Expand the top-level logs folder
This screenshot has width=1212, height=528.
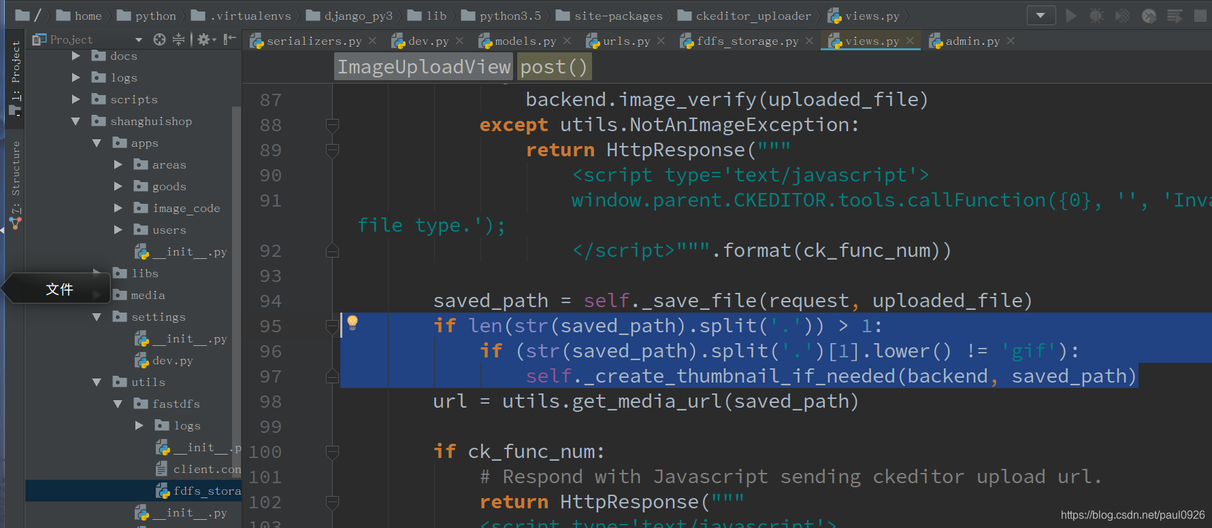coord(76,77)
